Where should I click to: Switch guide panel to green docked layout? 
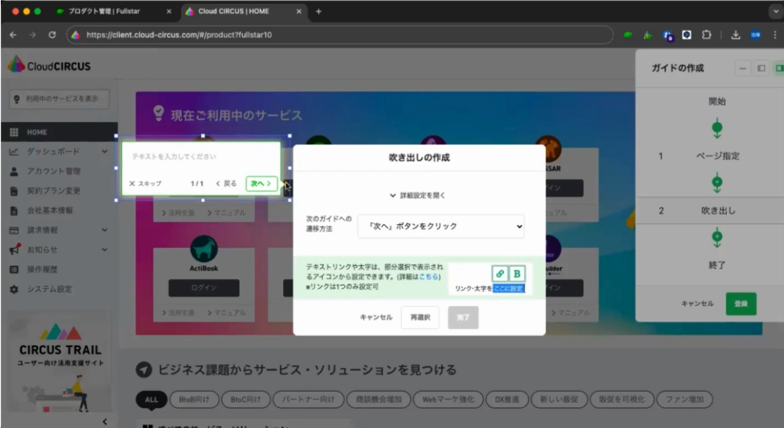[779, 69]
